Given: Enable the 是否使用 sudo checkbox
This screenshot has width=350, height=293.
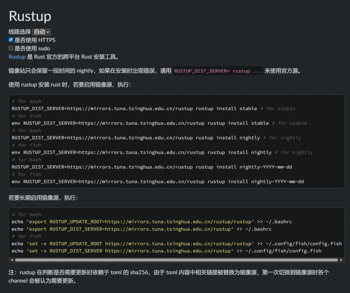Looking at the screenshot, I should pyautogui.click(x=11, y=48).
